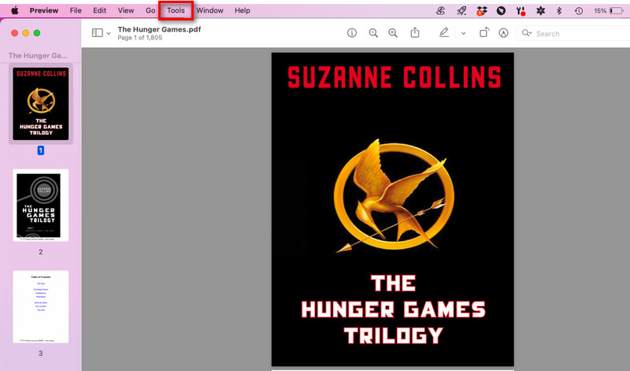
Task: Click the Inspector info icon
Action: [352, 33]
